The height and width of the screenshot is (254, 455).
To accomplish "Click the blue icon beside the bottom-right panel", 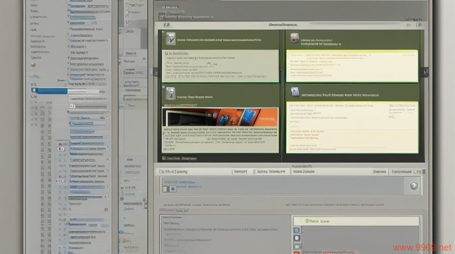I will [297, 230].
